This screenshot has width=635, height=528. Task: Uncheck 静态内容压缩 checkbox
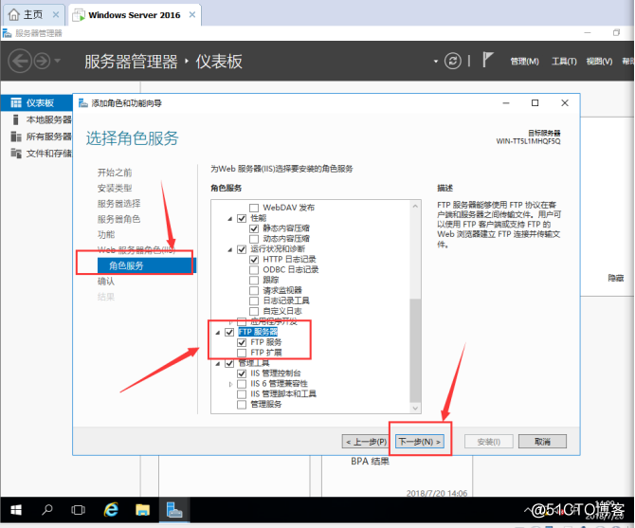pyautogui.click(x=254, y=228)
